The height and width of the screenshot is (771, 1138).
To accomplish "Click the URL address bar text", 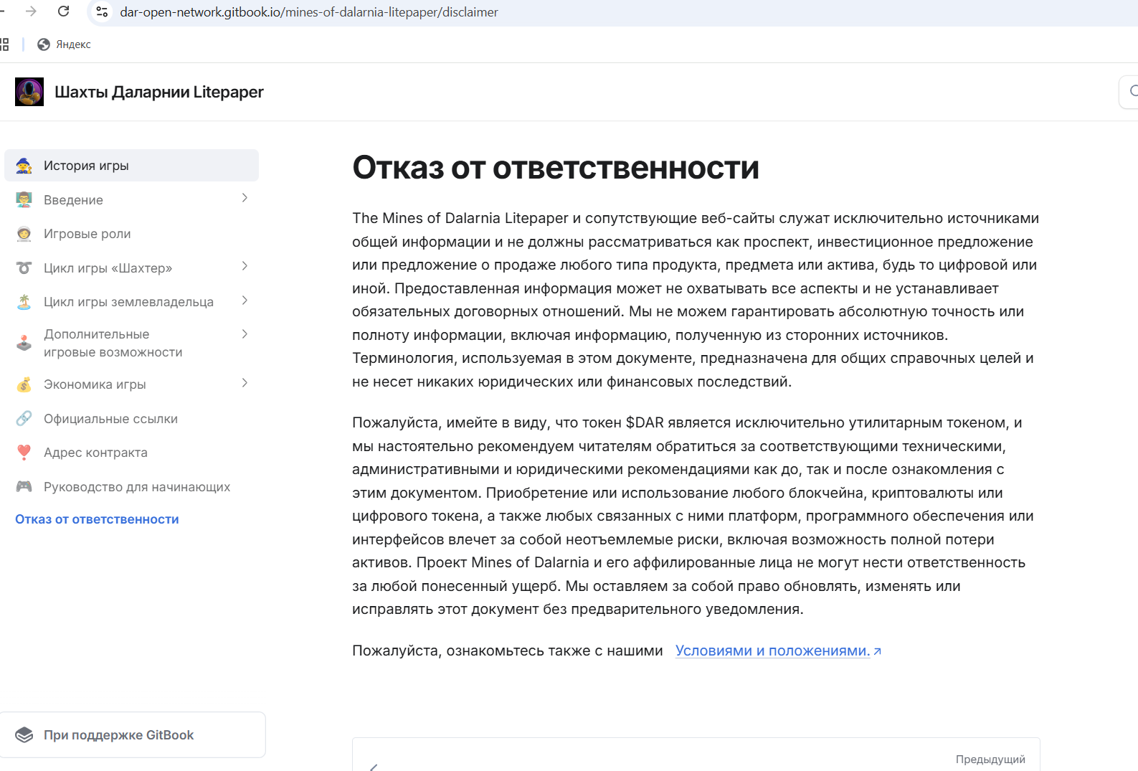I will pyautogui.click(x=309, y=12).
